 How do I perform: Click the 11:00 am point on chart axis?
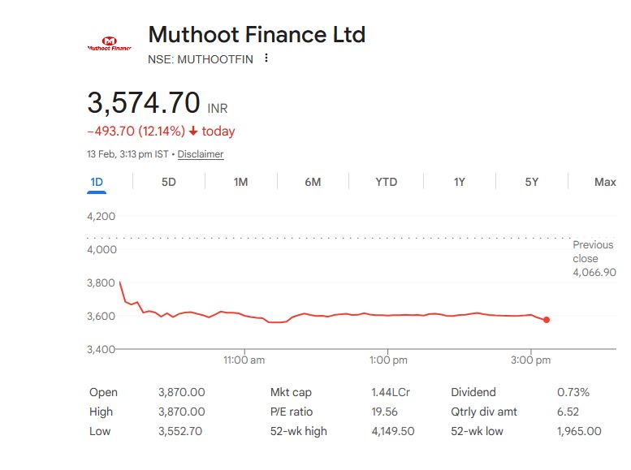(244, 360)
